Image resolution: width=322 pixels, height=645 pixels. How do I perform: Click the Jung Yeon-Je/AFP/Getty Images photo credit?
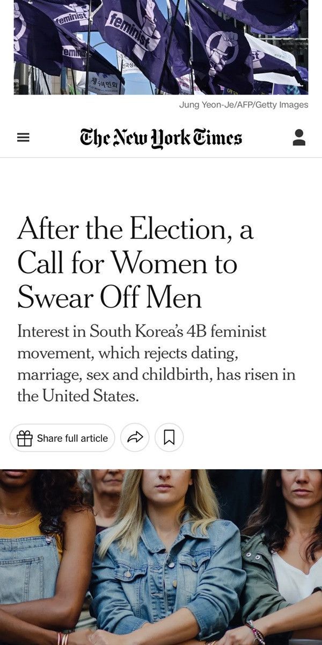[244, 105]
